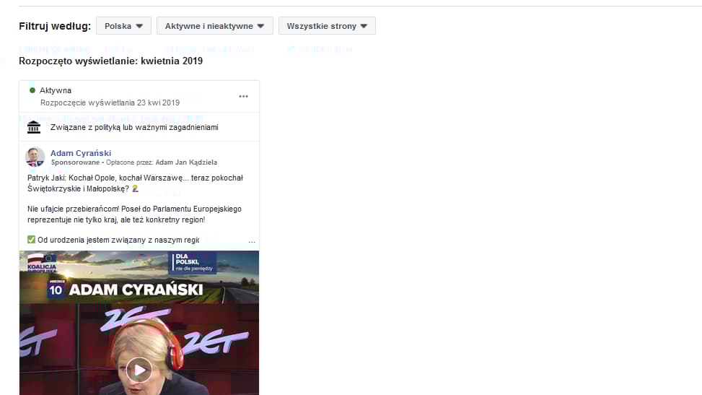Click the number 10 list badge
Image resolution: width=702 pixels, height=395 pixels.
(x=56, y=289)
